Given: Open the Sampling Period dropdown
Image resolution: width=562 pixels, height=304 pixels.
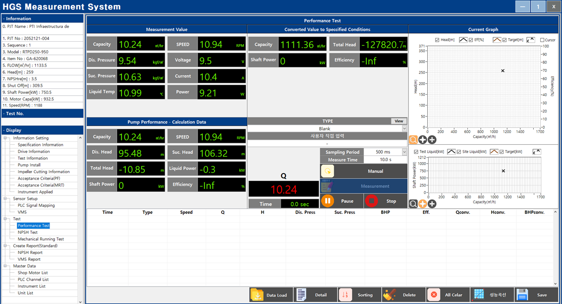Looking at the screenshot, I should (404, 152).
